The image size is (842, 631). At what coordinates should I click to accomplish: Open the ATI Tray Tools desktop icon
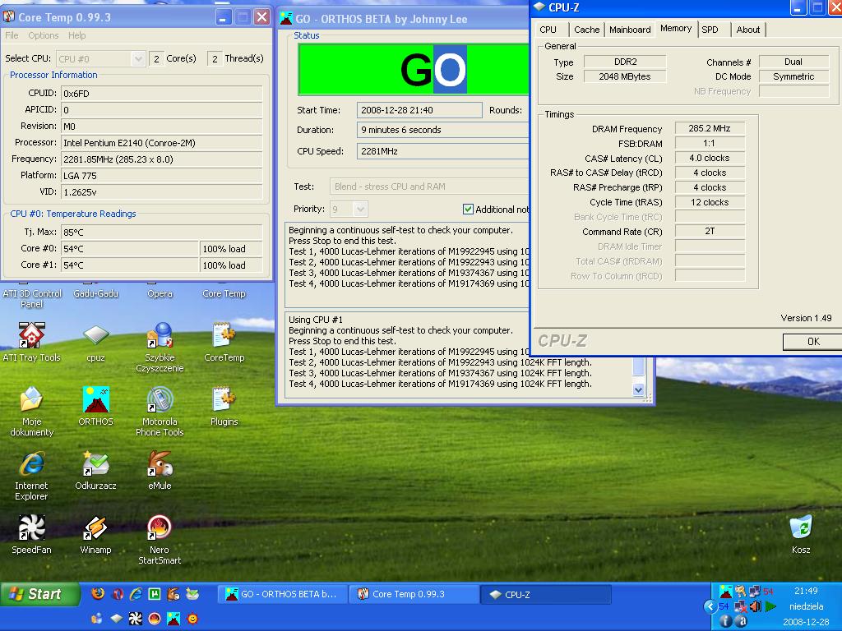32,342
